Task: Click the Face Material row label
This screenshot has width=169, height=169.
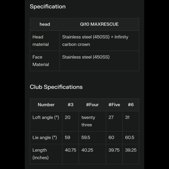Action: point(41,61)
